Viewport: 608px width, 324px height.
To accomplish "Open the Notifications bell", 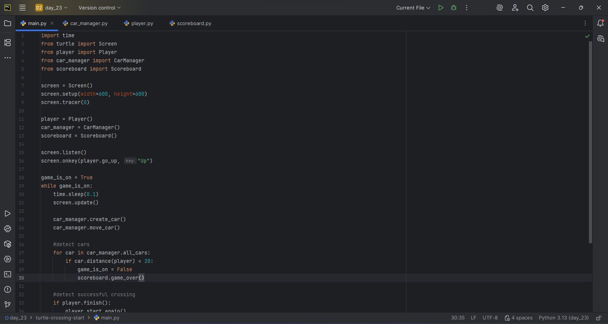I will coord(600,23).
